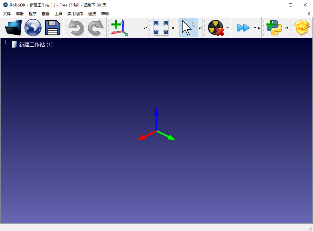Screen dimensions: 313x231
Task: Fit all items to view
Action: pyautogui.click(x=161, y=28)
